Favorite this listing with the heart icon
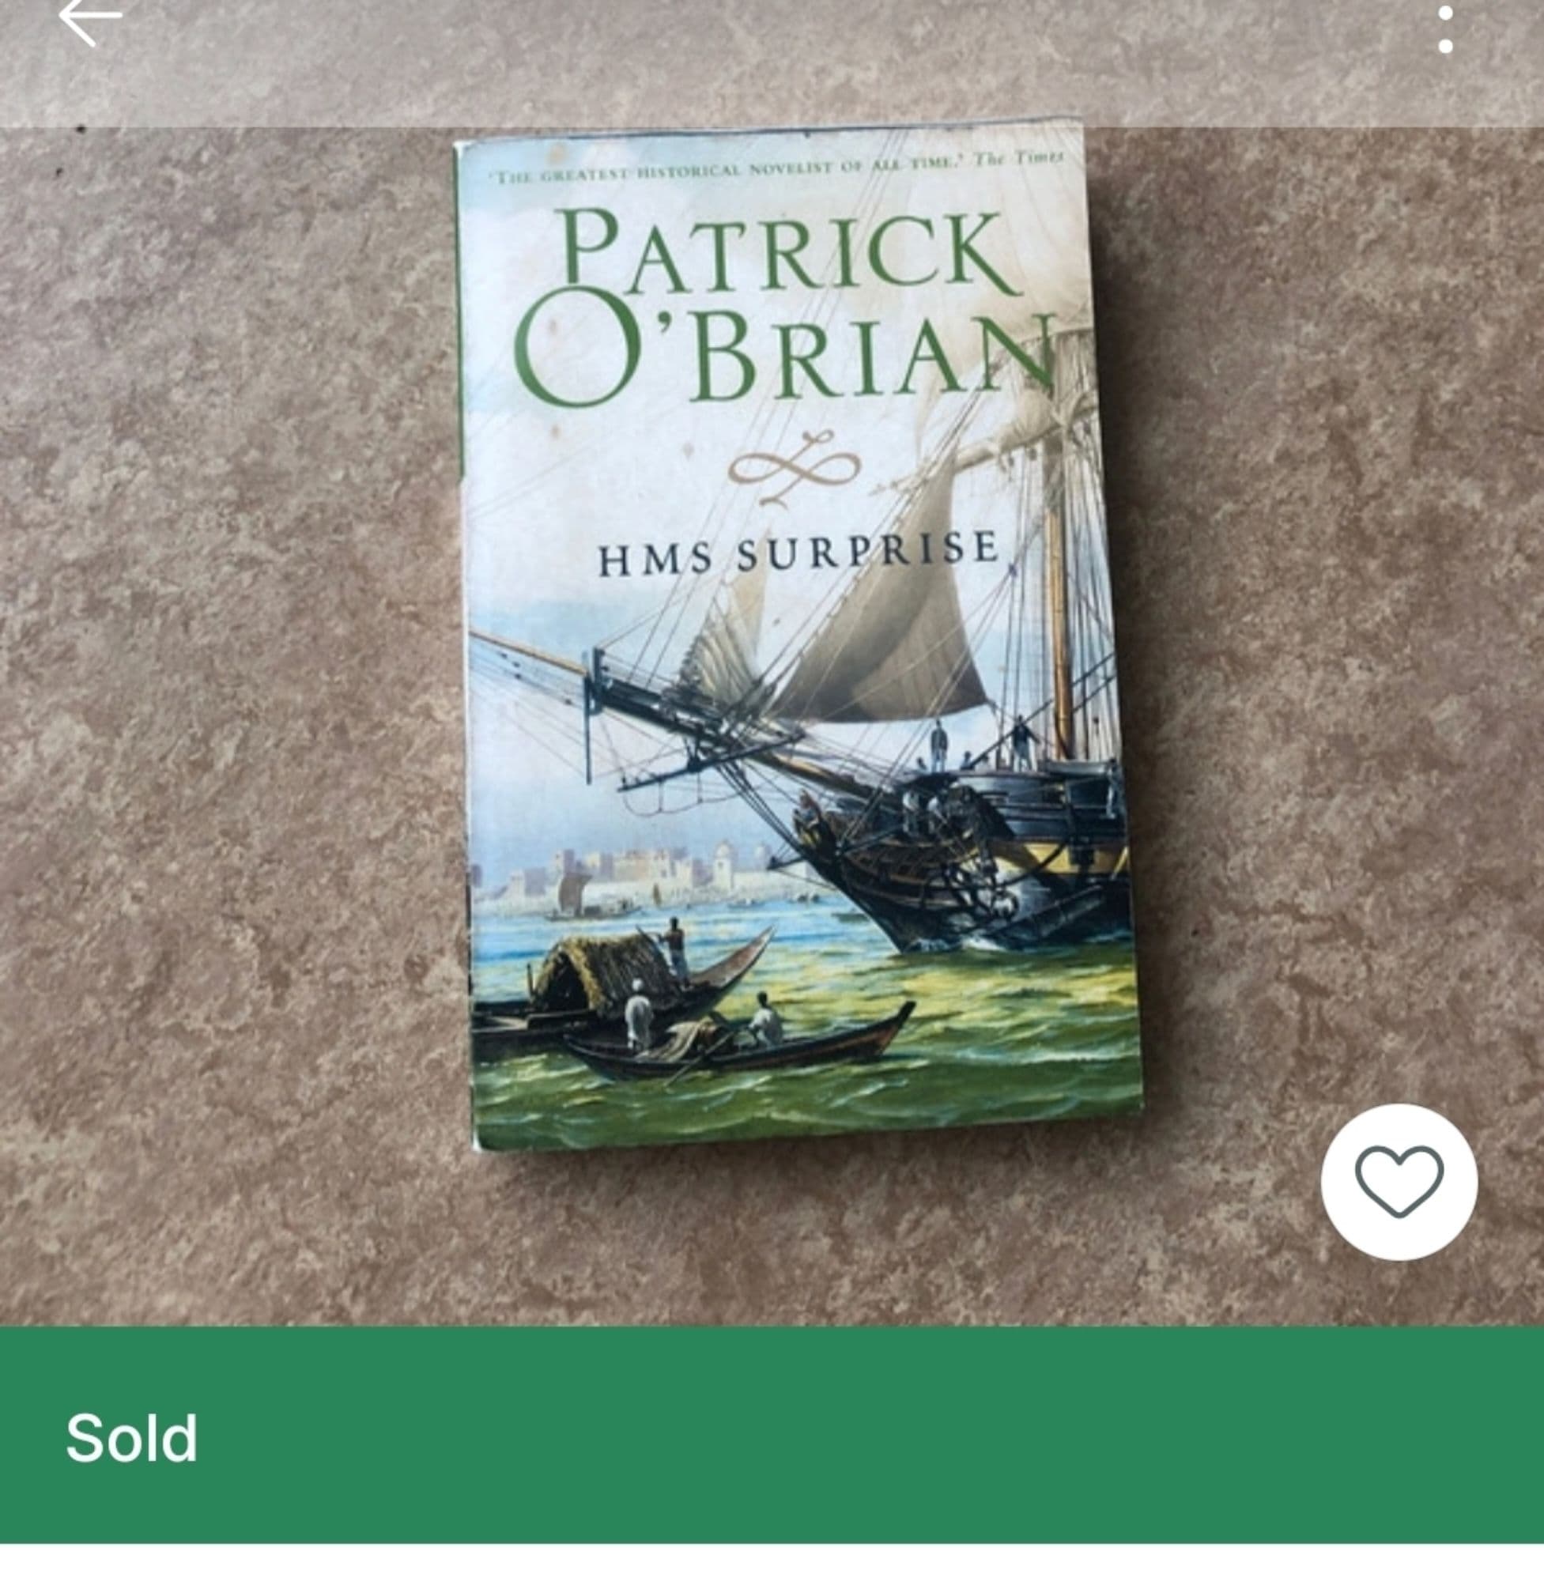Viewport: 1544px width, 1581px height. 1399,1182
